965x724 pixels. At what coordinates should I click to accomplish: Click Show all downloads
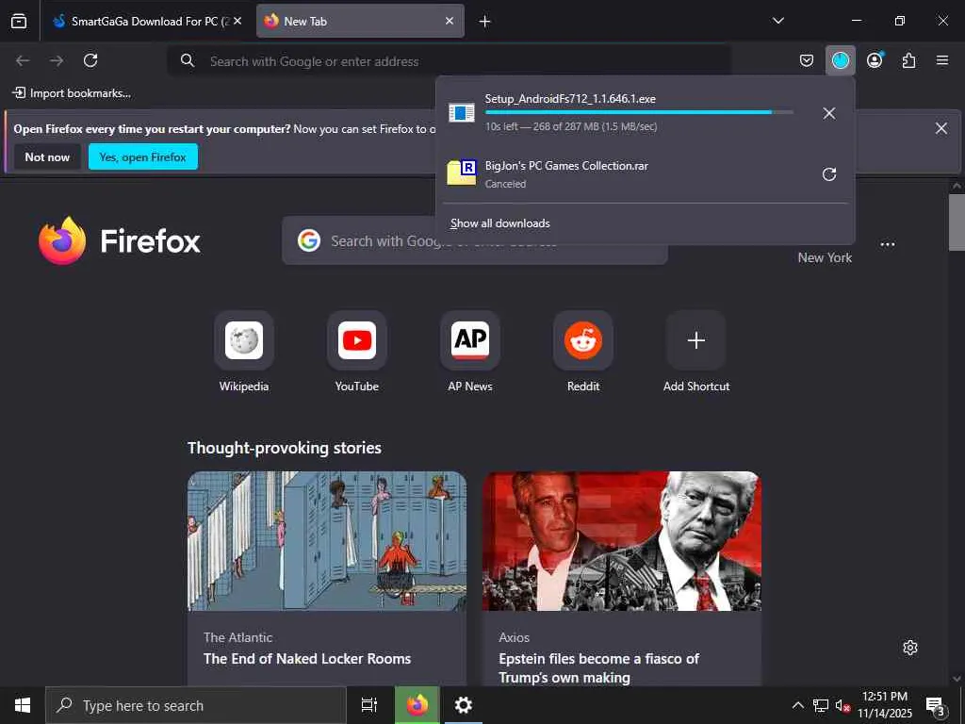499,222
